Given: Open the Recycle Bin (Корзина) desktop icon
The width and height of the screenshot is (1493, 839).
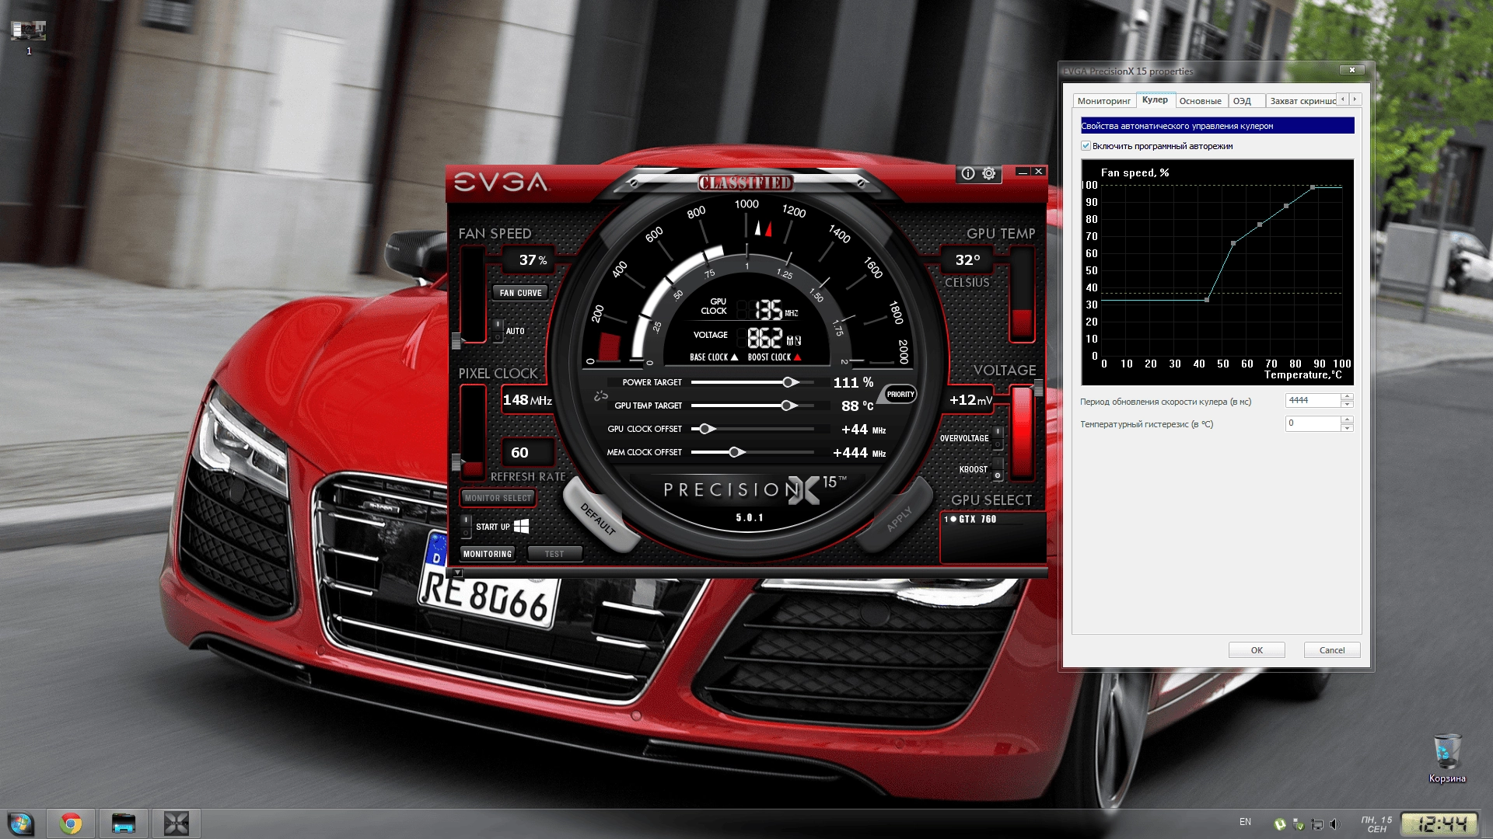Looking at the screenshot, I should click(1447, 757).
